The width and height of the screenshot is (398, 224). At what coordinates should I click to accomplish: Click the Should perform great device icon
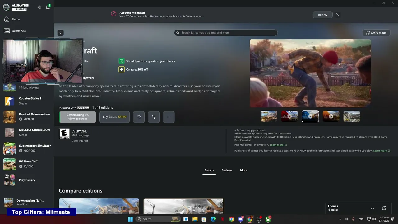click(x=122, y=61)
